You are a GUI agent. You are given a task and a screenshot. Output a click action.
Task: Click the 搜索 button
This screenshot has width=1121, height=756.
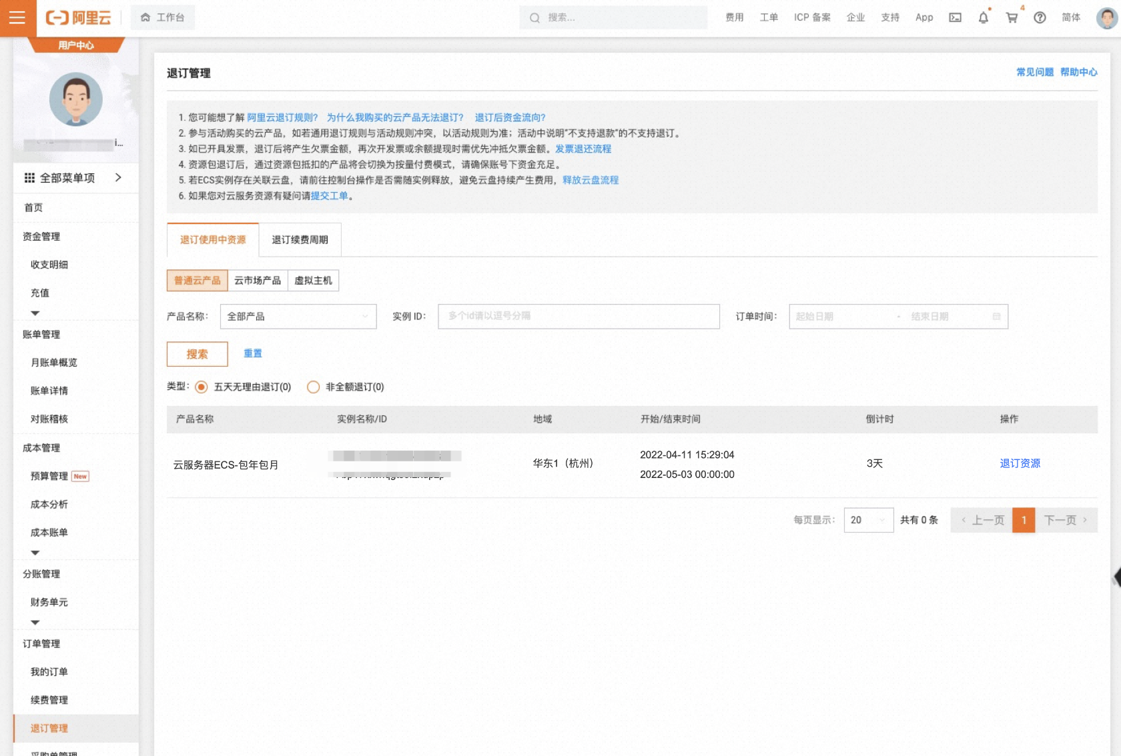tap(198, 354)
